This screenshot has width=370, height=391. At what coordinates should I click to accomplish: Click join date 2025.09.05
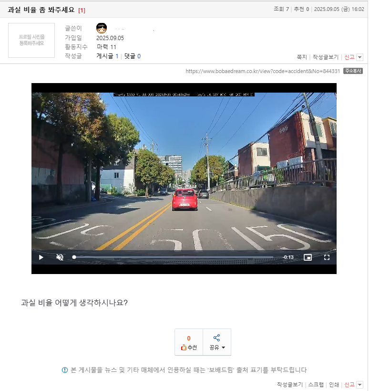coord(110,38)
